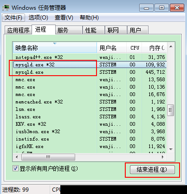Toggle 显示所有用户的进程 checkbox
This screenshot has width=187, height=194.
(x=15, y=168)
